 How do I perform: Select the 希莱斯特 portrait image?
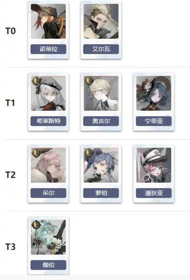pyautogui.click(x=48, y=93)
